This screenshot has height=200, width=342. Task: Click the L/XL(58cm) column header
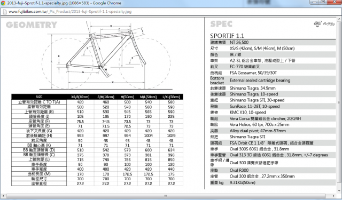[x=171, y=97]
